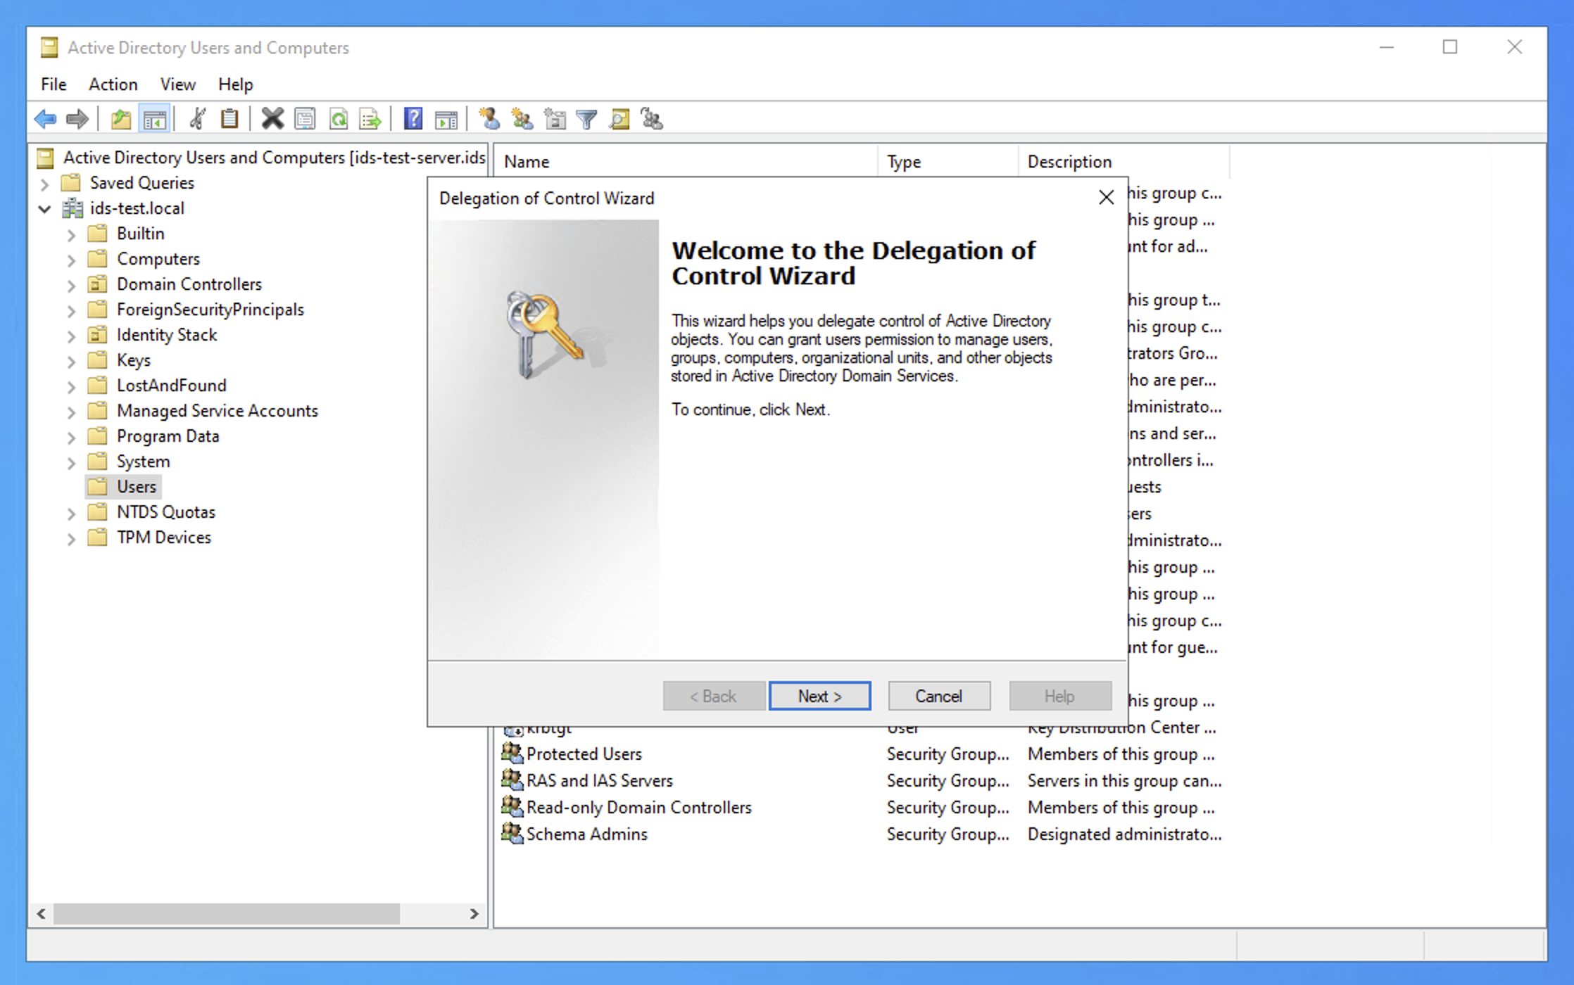Open the View menu
Viewport: 1574px width, 985px height.
177,84
